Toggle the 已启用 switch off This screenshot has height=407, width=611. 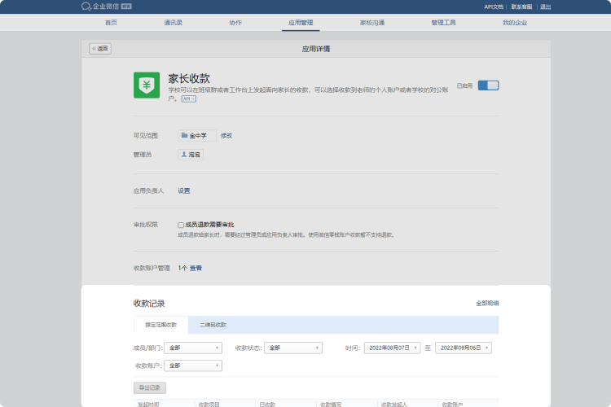coord(488,85)
